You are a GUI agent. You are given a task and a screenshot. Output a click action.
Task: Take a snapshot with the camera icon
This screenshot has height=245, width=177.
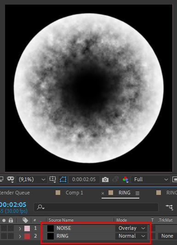(x=105, y=180)
